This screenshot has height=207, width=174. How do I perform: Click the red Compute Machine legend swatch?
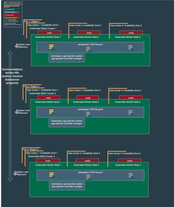click(x=12, y=15)
